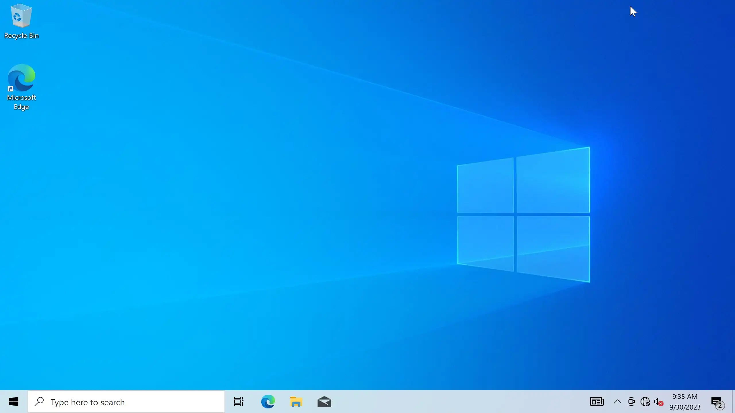This screenshot has height=413, width=735.
Task: Open the network status globe icon
Action: point(645,402)
